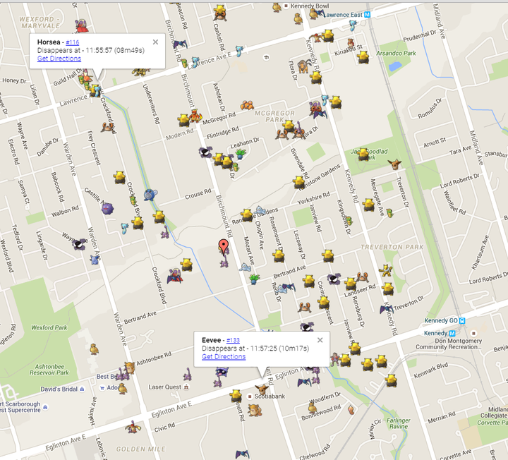Click the red location pin marker
Viewport: 508px width, 460px height.
224,247
